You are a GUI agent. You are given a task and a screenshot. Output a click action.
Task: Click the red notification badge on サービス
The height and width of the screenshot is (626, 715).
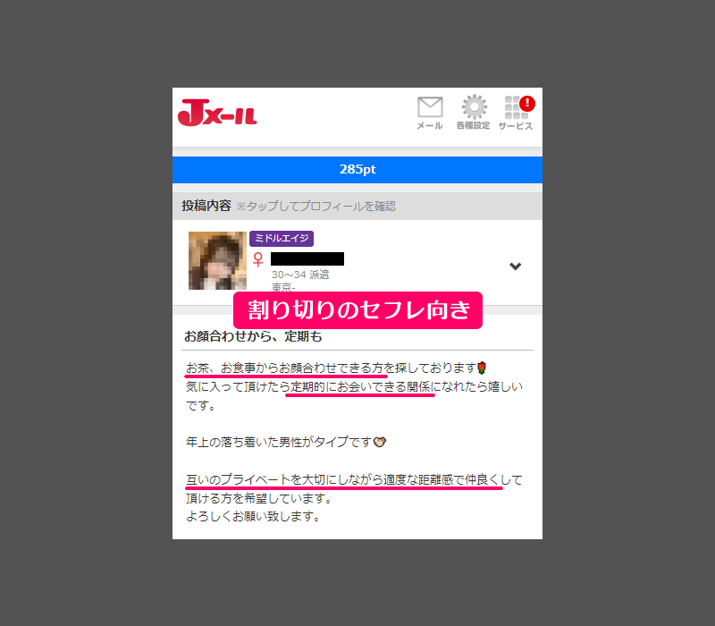[527, 104]
